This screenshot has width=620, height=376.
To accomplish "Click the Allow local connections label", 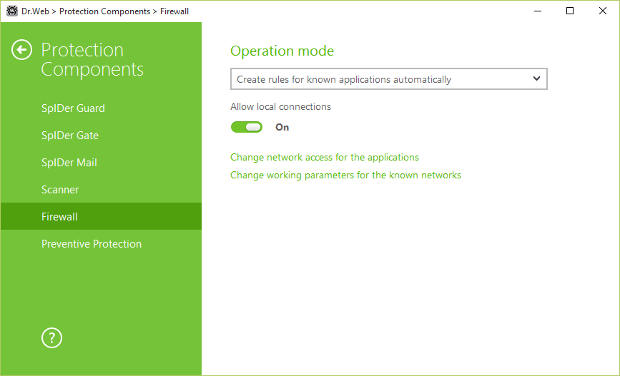I will 281,106.
